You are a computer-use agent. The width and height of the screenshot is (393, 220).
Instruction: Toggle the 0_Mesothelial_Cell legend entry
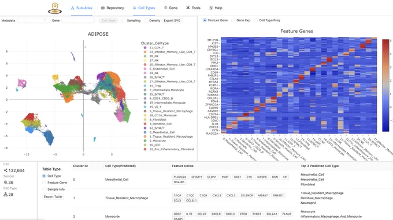159,132
